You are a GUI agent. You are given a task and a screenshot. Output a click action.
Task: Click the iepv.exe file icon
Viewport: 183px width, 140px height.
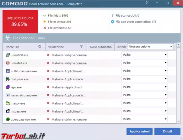[x=8, y=87]
